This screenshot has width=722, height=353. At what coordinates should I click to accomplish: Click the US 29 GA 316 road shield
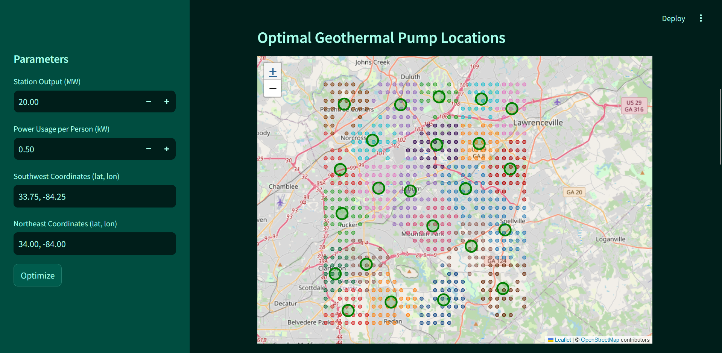[x=634, y=106]
